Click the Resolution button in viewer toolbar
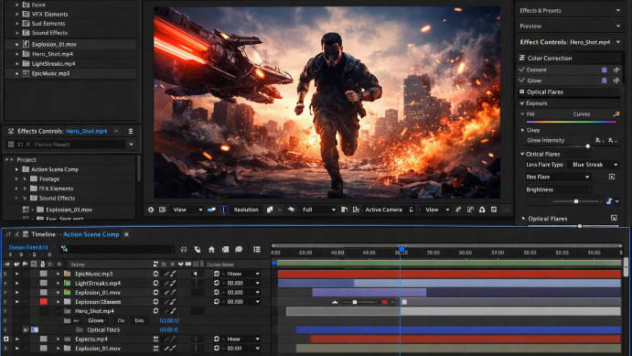The height and width of the screenshot is (356, 632). 246,210
